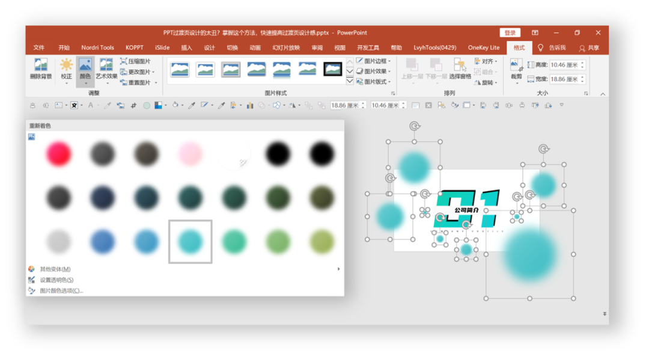The width and height of the screenshot is (649, 359).
Task: Select the black-framed picture style thumbnail
Action: pyautogui.click(x=333, y=69)
